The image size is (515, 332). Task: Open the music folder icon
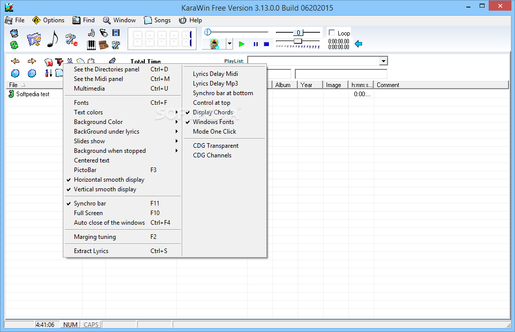(34, 39)
